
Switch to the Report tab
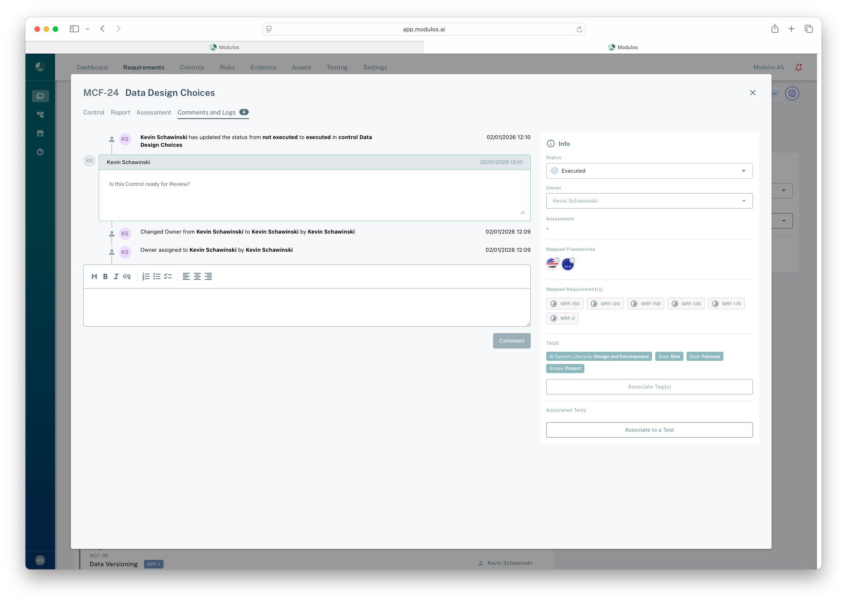(120, 112)
